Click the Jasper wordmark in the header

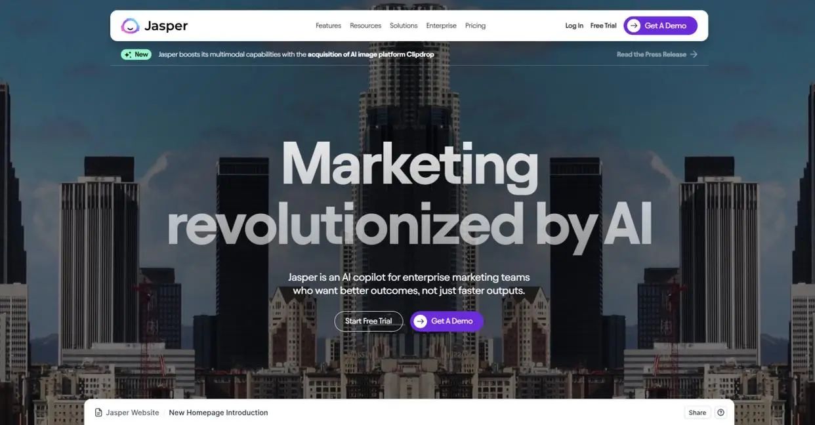click(x=166, y=26)
